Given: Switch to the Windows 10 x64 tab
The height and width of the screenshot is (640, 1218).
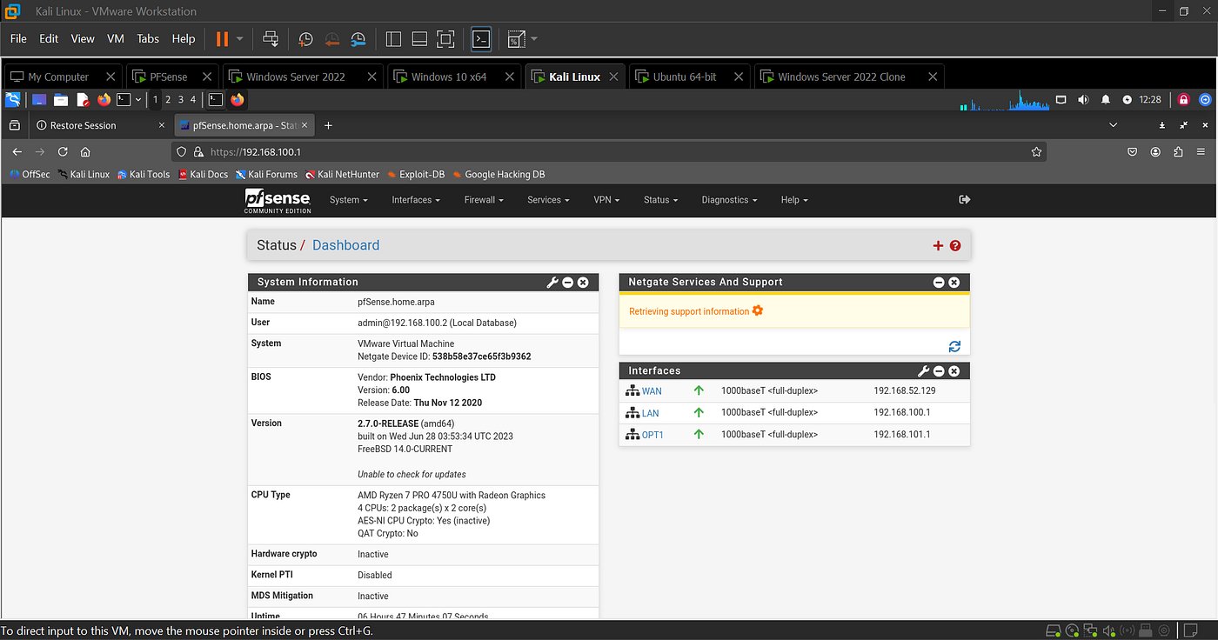Looking at the screenshot, I should pos(452,77).
